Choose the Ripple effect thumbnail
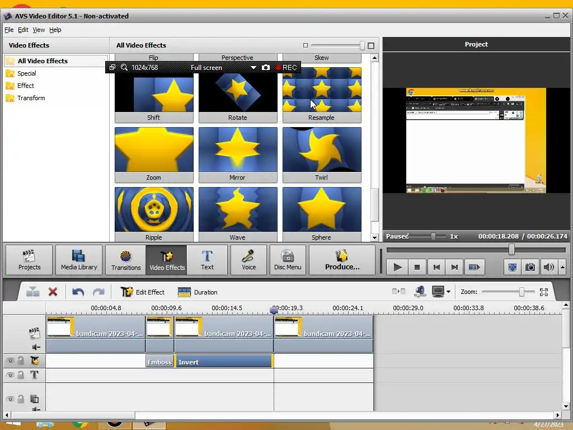Viewport: 573px width, 430px height. click(x=154, y=214)
